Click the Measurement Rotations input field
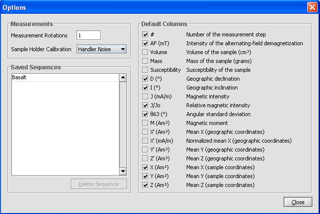This screenshot has width=320, height=214. [x=88, y=35]
